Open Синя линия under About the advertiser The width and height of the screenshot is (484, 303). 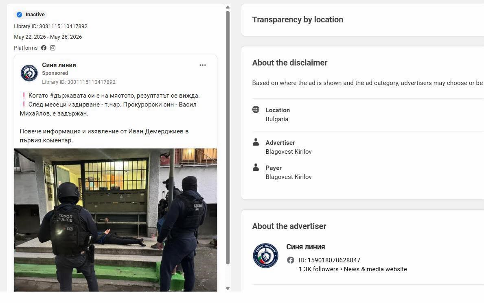(306, 247)
